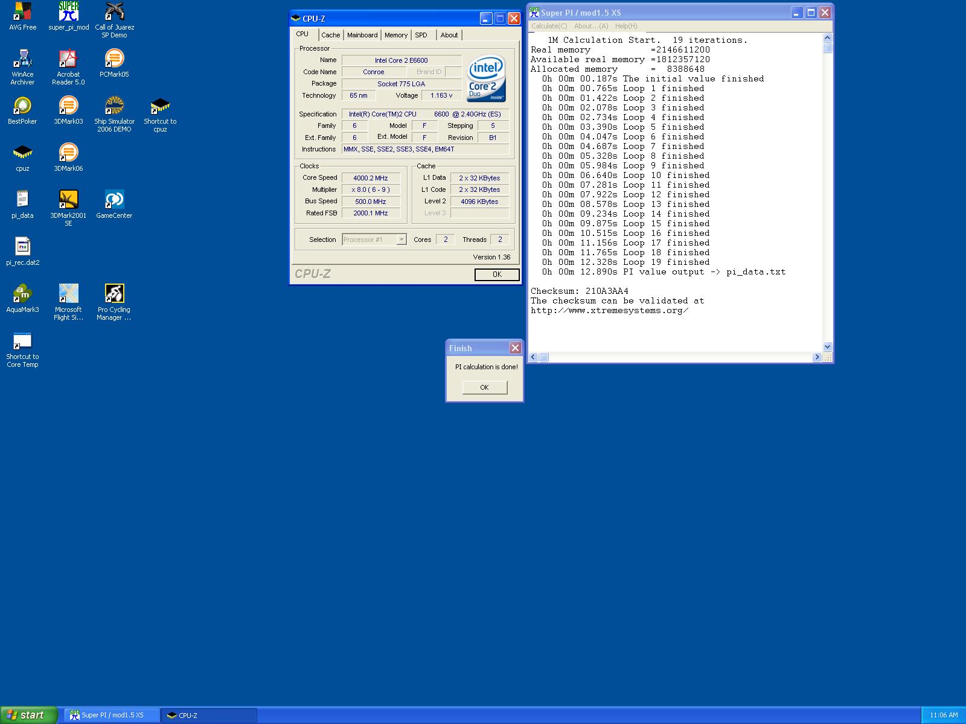Select the 3DMark06 desktop icon
Viewport: 966px width, 724px height.
[x=68, y=157]
